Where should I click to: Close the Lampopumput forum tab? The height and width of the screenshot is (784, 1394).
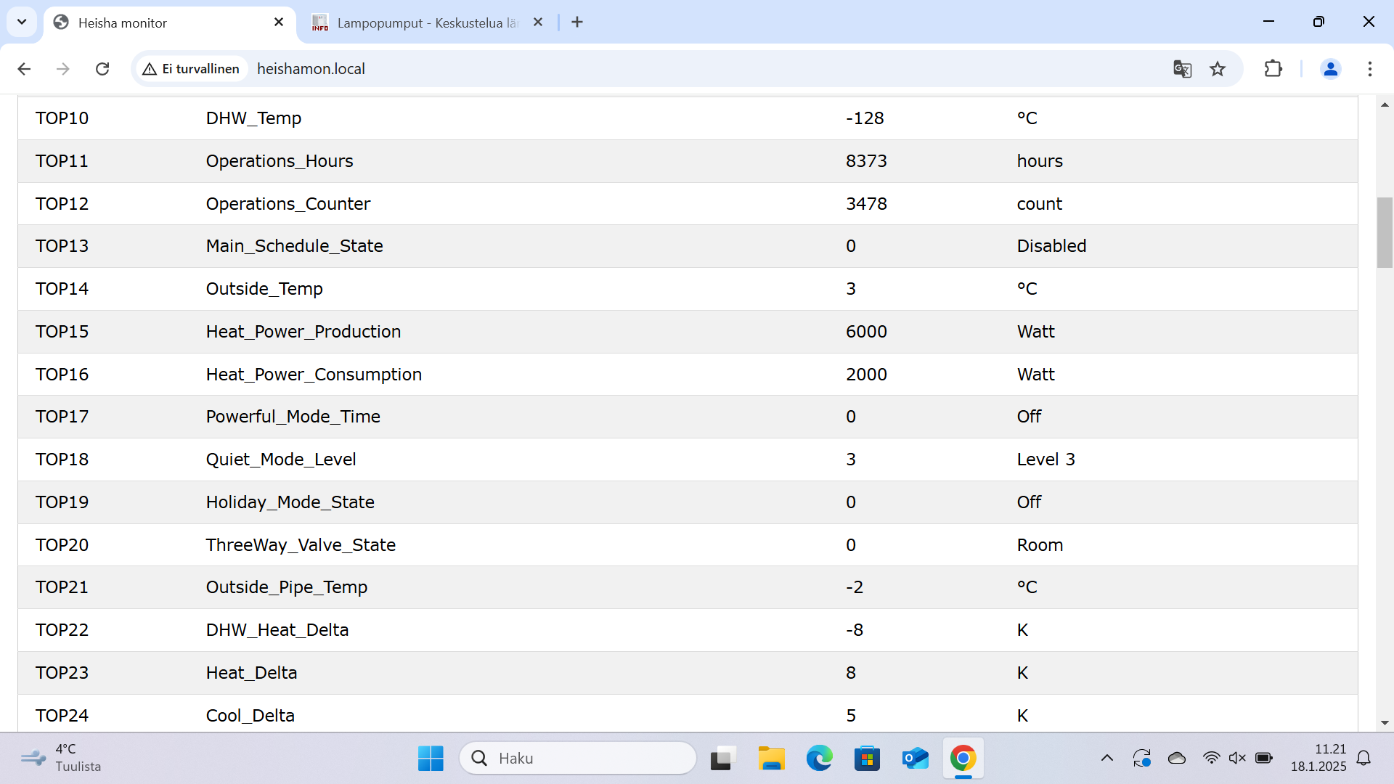(x=538, y=23)
